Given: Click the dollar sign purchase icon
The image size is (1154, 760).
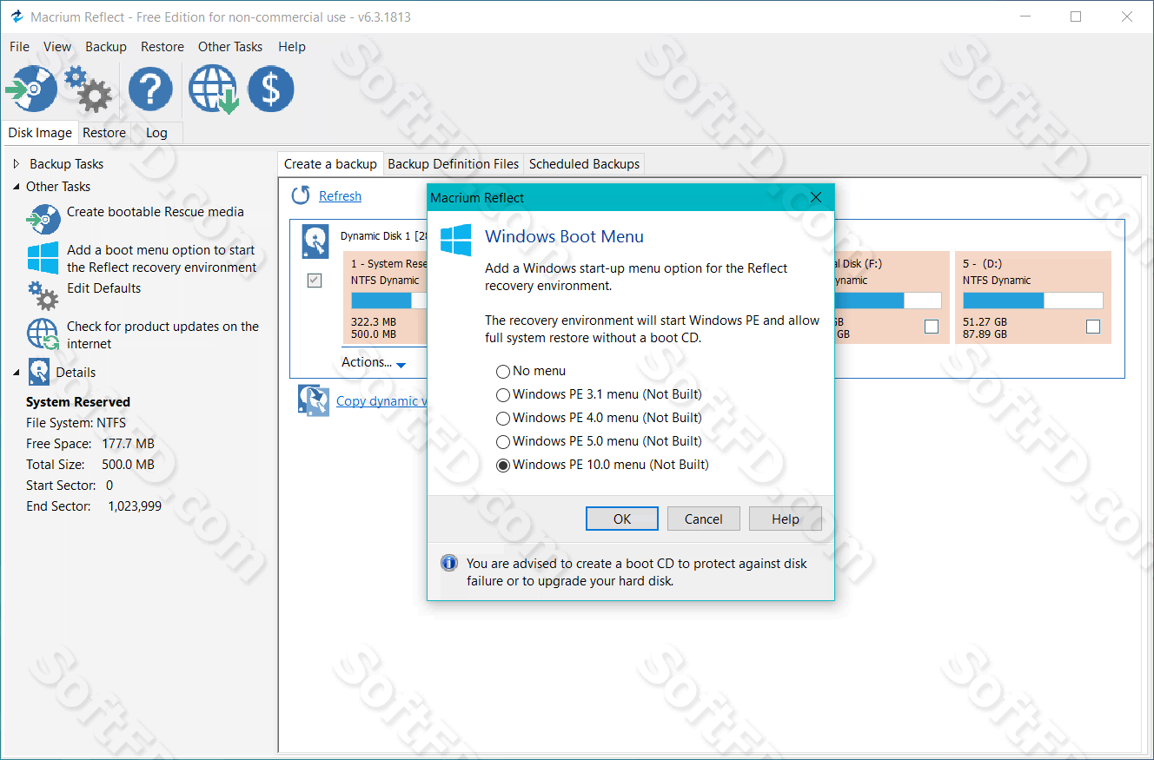Looking at the screenshot, I should tap(271, 89).
